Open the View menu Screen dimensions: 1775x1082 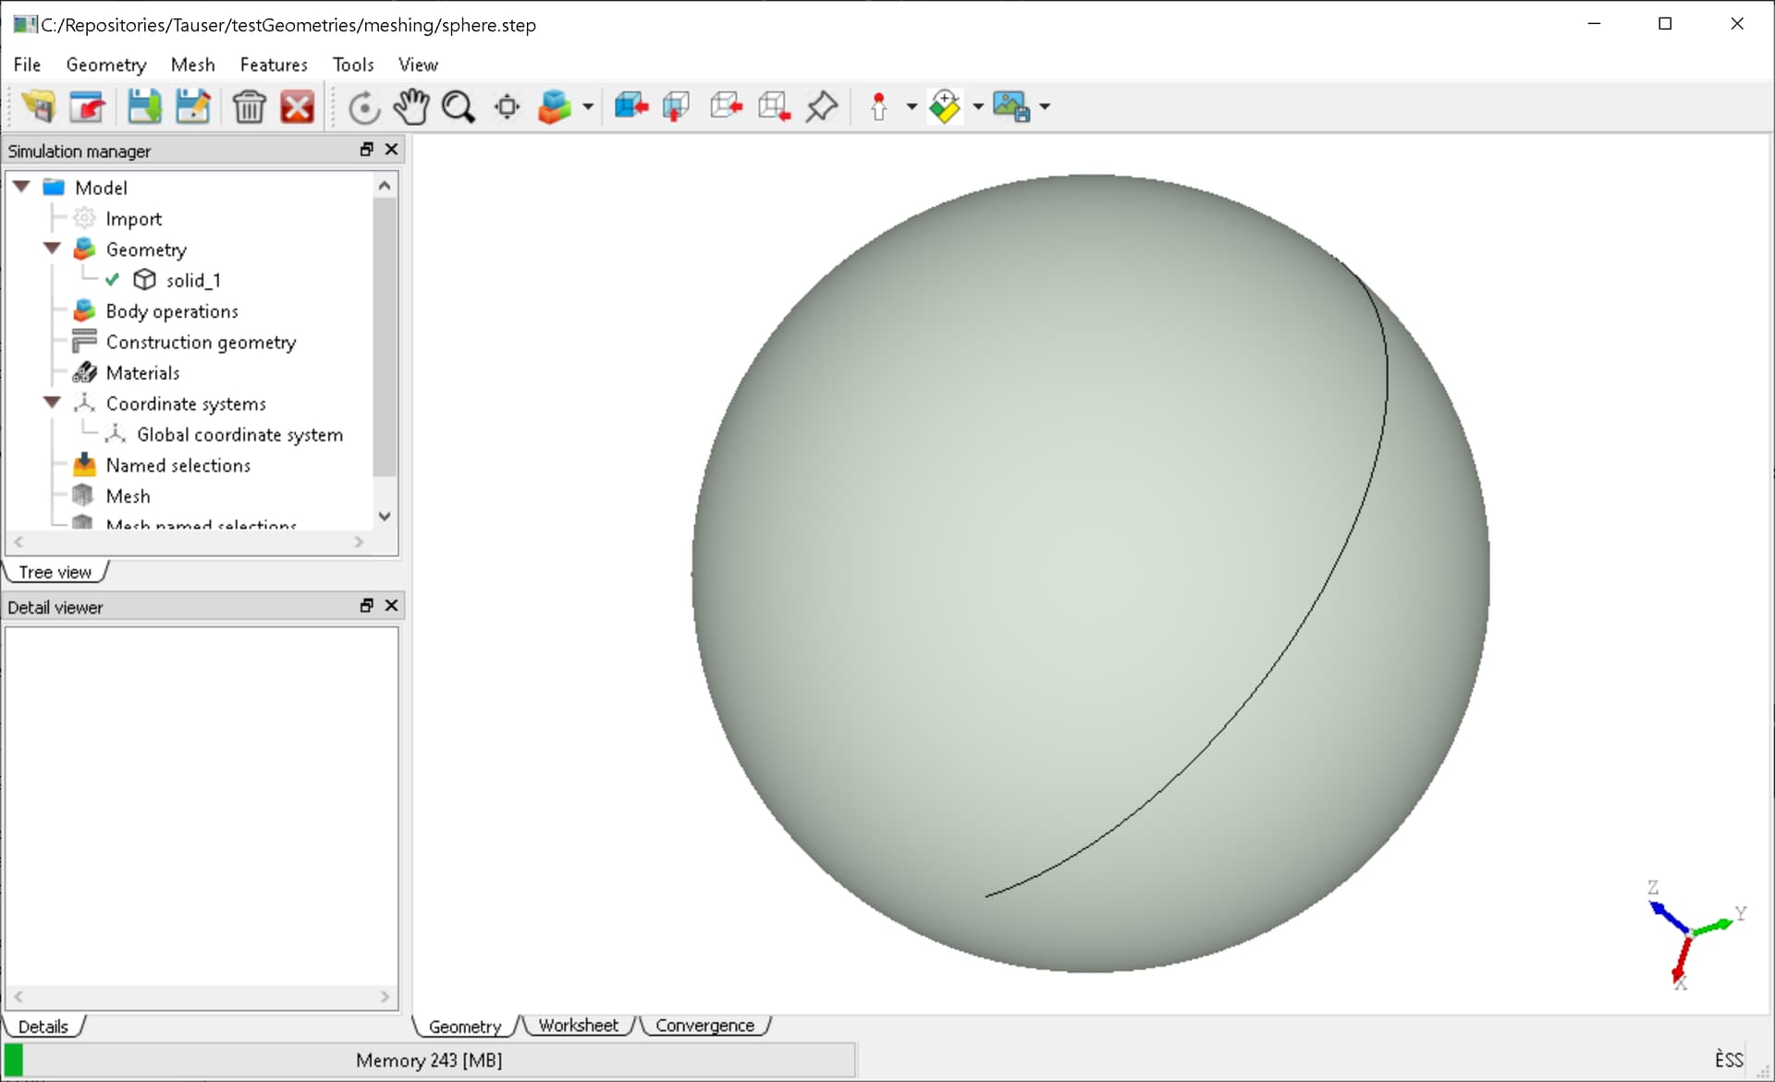(x=418, y=65)
